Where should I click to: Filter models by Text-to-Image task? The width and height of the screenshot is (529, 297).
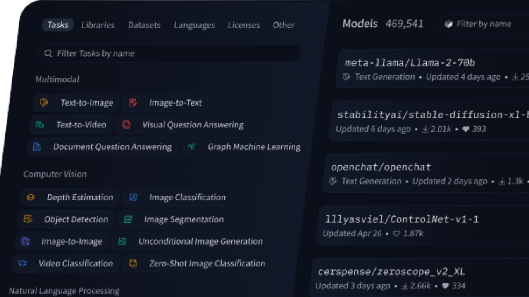coord(77,103)
